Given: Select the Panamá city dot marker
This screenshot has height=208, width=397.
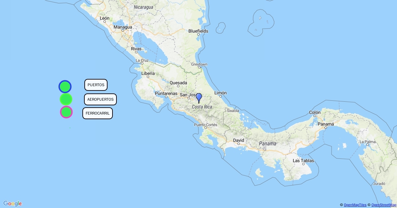Looking at the screenshot, I should point(326,128).
